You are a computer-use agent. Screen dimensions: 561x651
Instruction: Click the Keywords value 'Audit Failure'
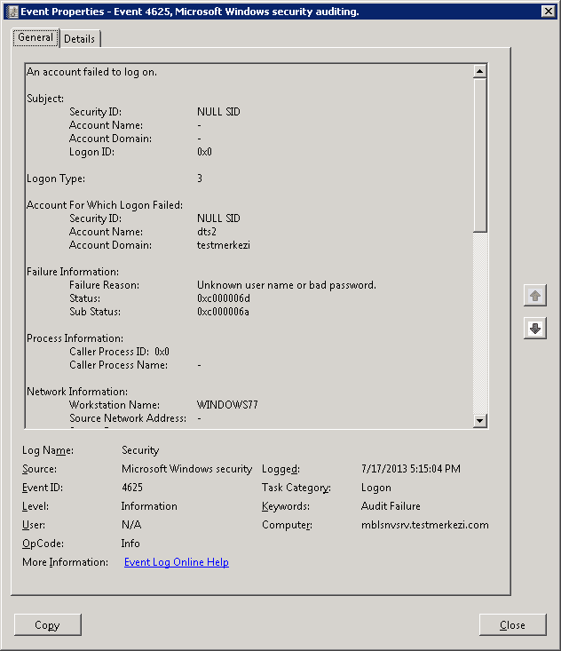coord(391,506)
